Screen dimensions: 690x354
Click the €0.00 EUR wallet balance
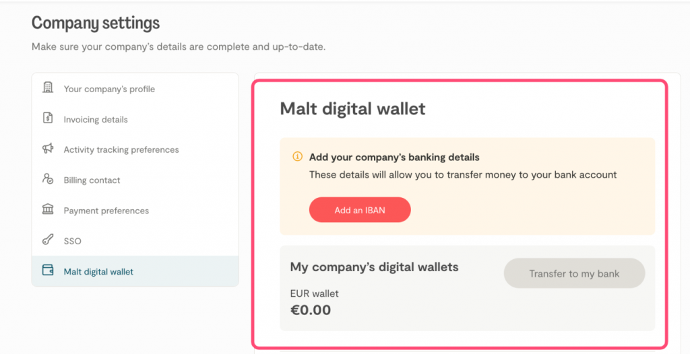pos(311,310)
